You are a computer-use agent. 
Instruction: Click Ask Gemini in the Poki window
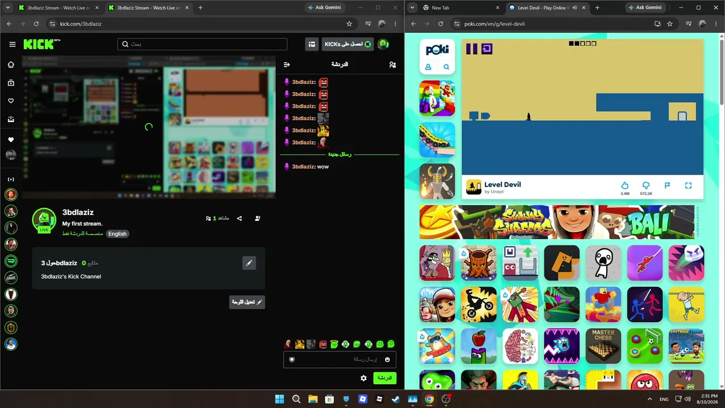(645, 8)
